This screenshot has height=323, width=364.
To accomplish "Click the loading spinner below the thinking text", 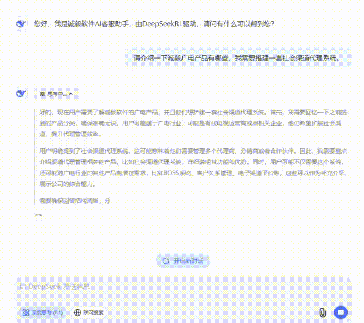I will click(x=38, y=217).
